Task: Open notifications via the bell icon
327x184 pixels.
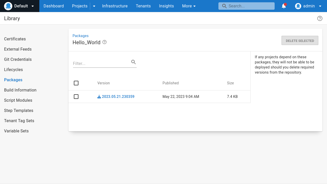Action: point(284,6)
